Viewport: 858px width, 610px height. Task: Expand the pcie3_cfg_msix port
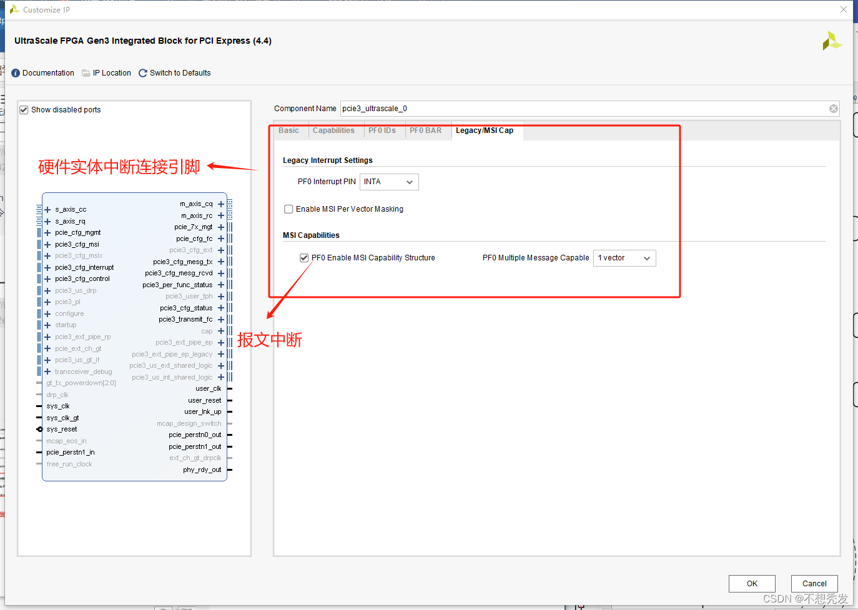tap(47, 256)
